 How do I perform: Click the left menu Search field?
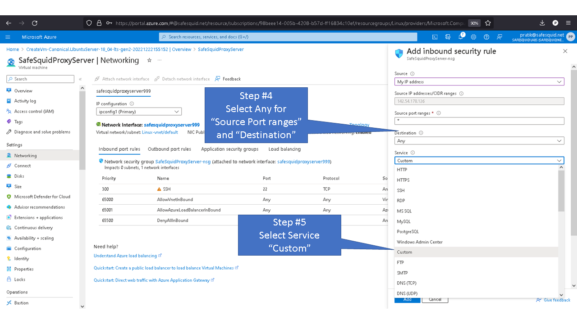point(40,79)
